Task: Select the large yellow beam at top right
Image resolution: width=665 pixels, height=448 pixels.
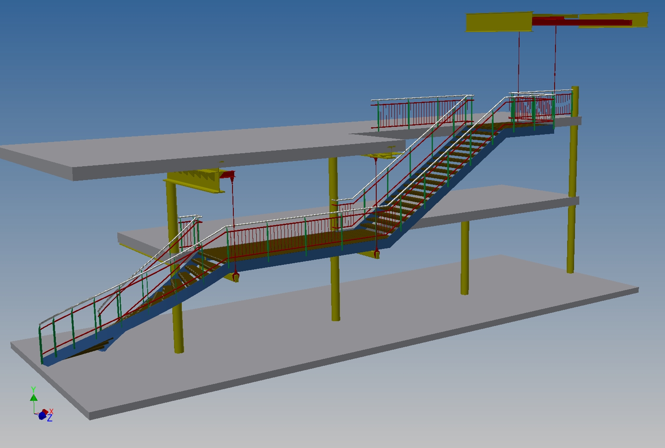Action: 499,22
